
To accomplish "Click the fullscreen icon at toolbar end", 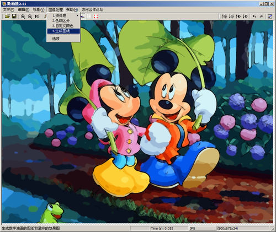I will click(x=270, y=17).
